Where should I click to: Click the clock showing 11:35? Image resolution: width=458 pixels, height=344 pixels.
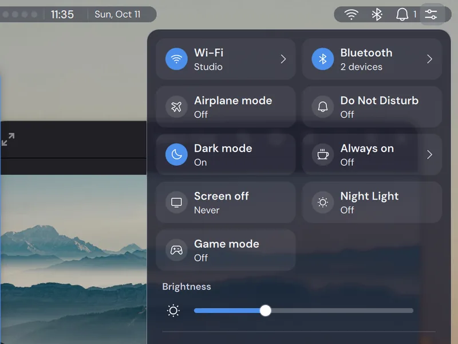[x=62, y=14]
